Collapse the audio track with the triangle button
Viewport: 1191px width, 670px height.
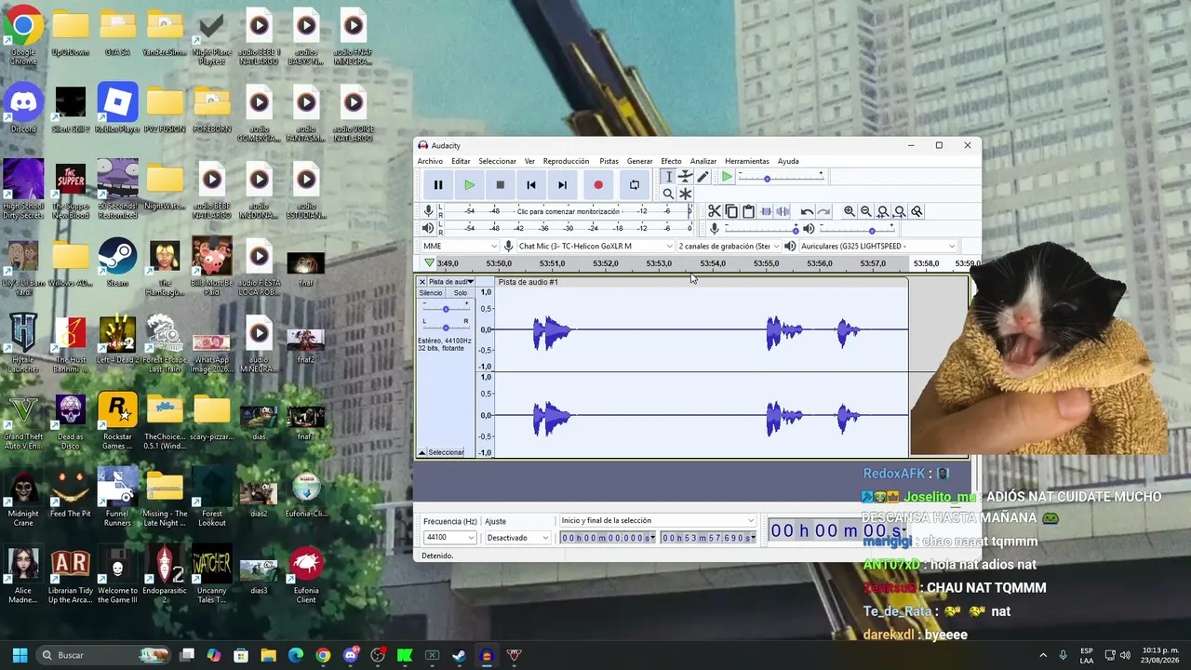(x=422, y=452)
